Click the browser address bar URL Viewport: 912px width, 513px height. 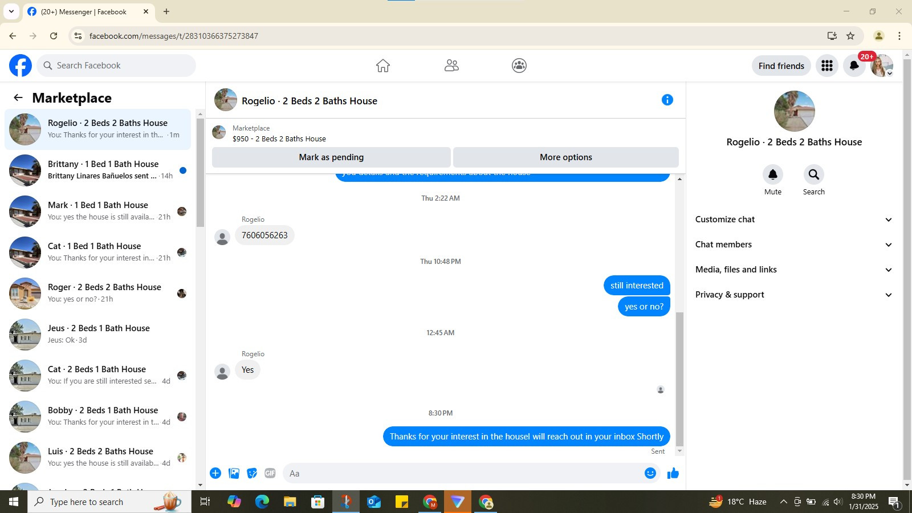pyautogui.click(x=173, y=36)
